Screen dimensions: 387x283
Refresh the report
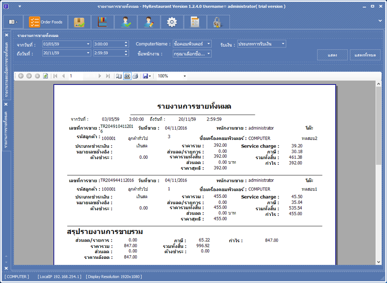tap(46, 76)
